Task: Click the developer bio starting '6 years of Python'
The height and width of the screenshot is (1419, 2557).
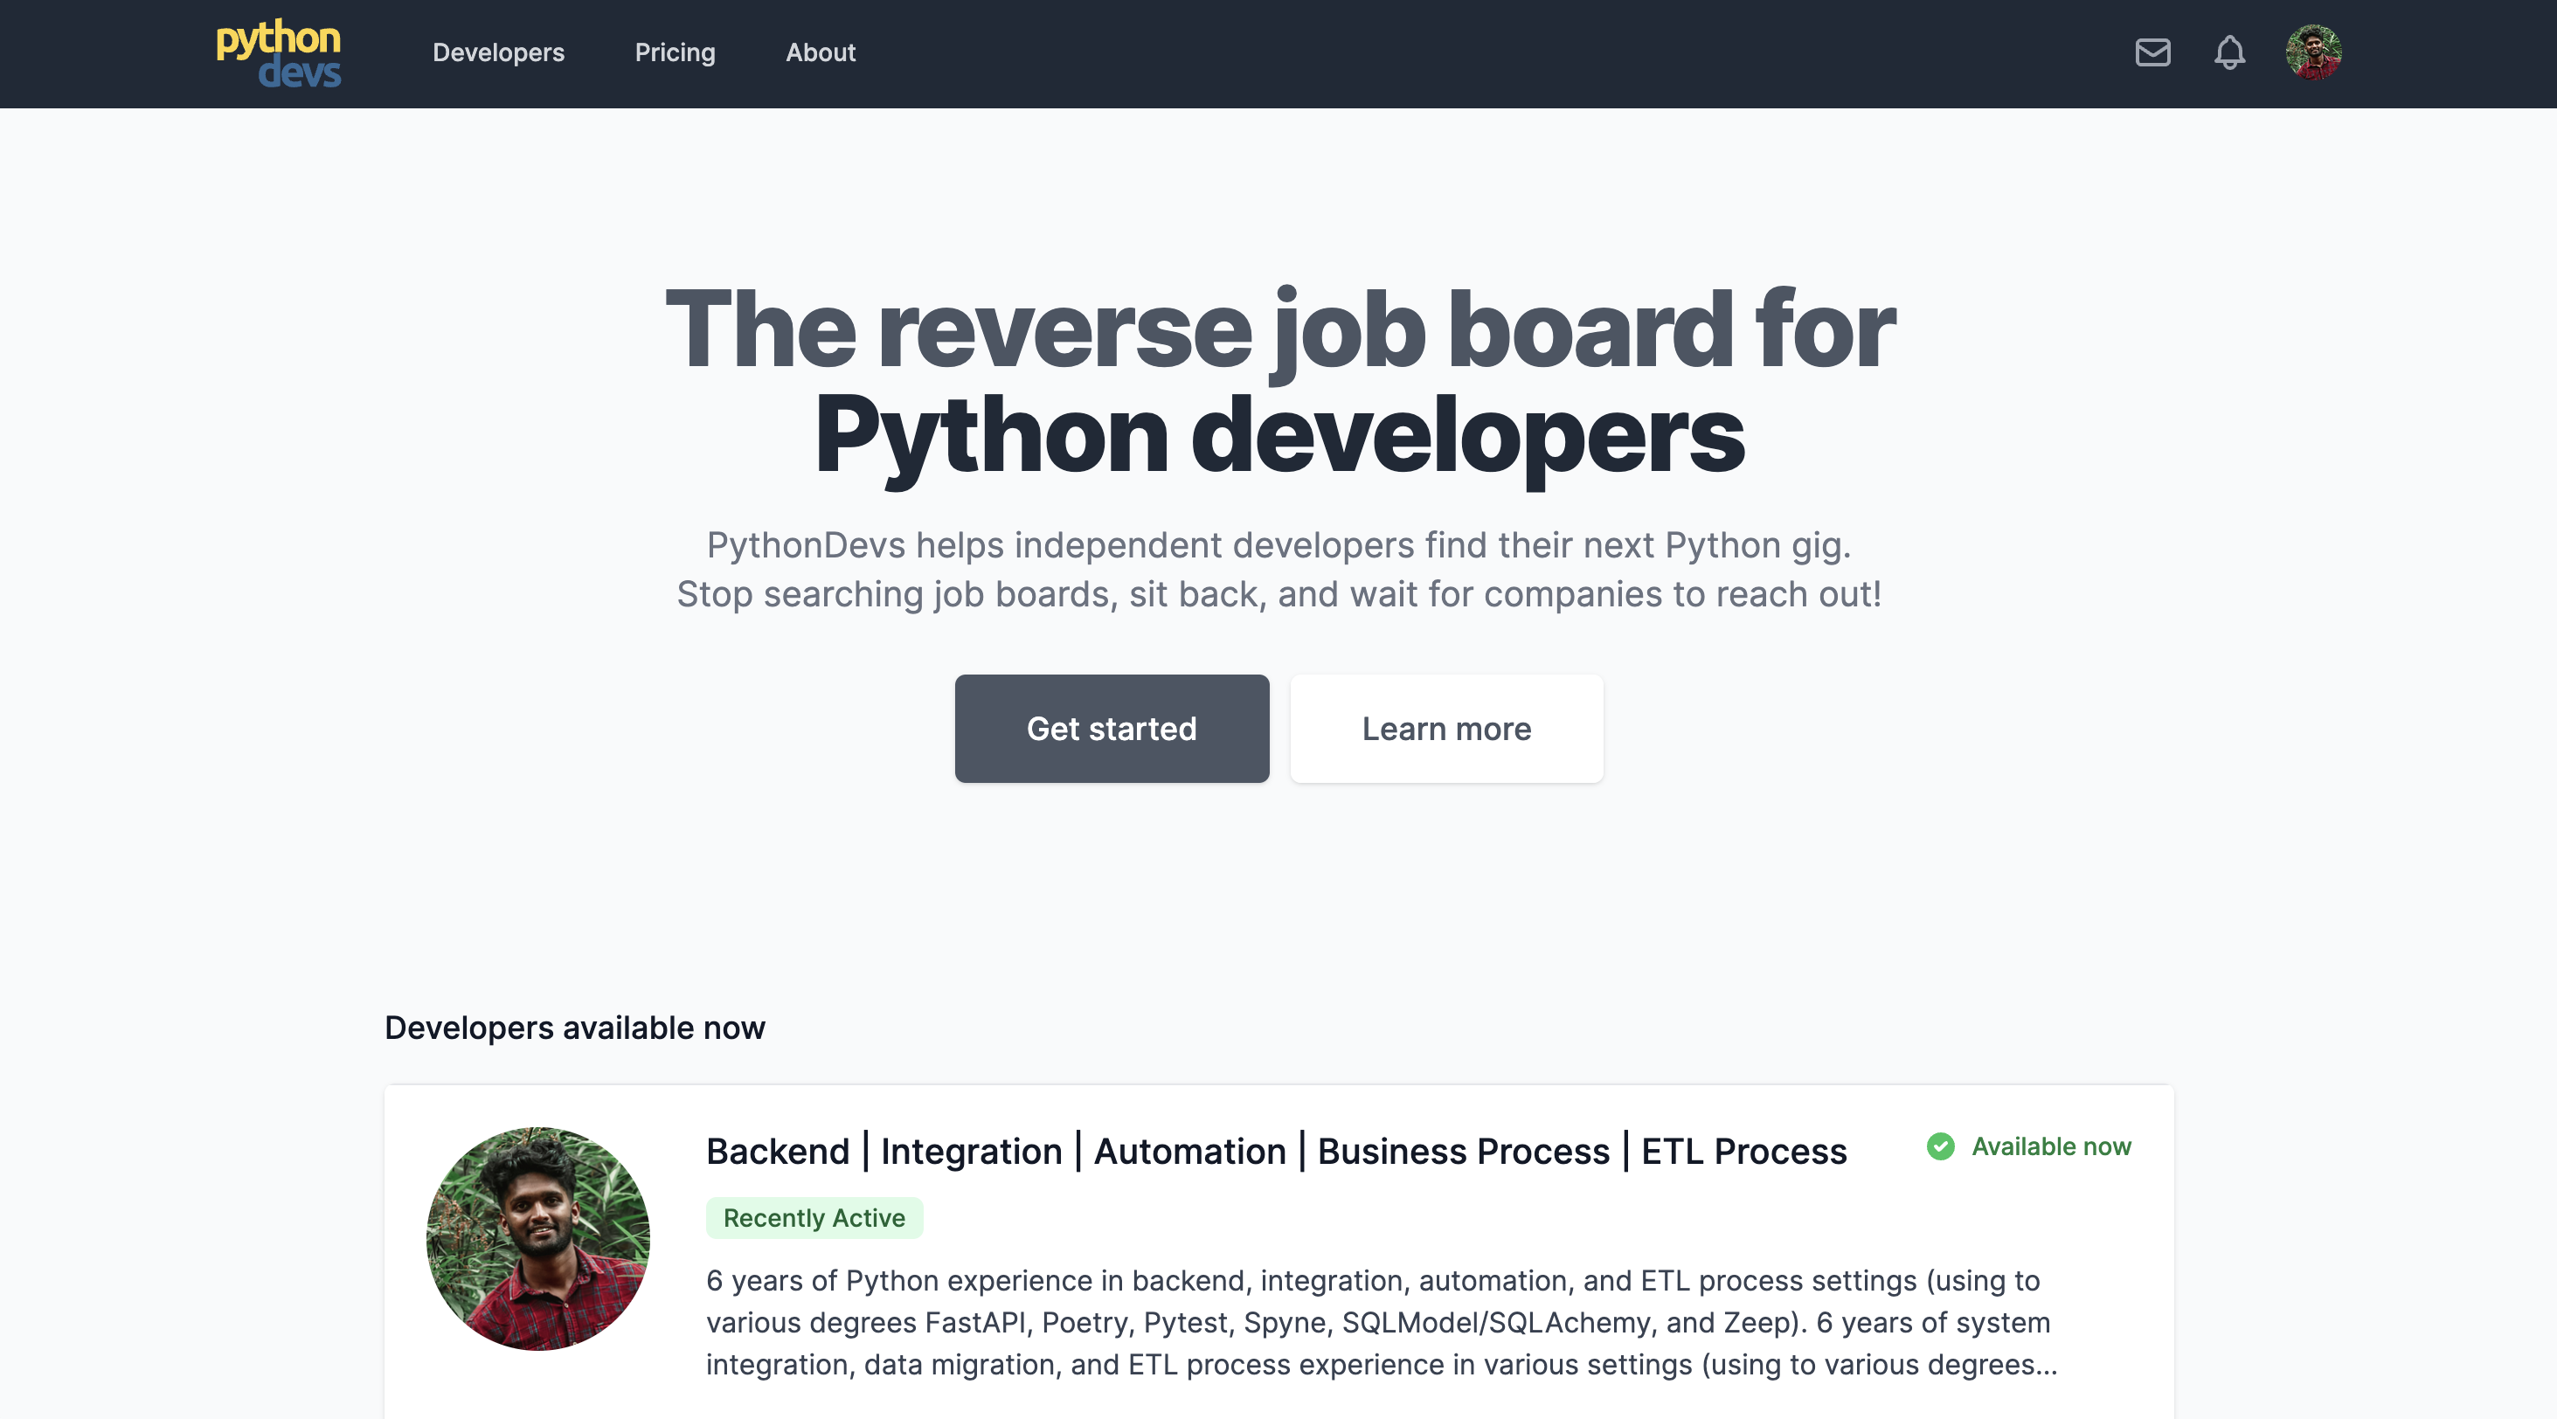Action: pyautogui.click(x=1382, y=1322)
